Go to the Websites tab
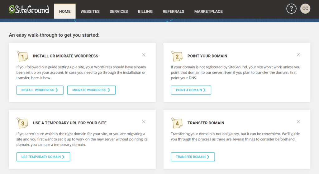 [90, 11]
